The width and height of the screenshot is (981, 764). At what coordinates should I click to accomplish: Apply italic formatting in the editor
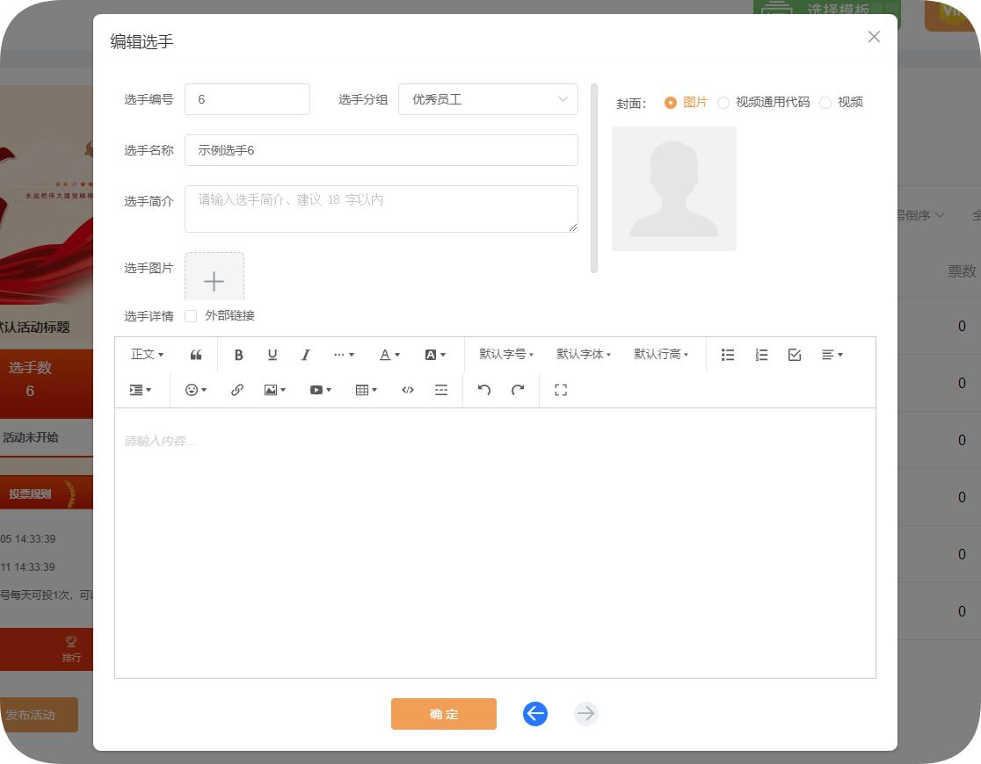(306, 355)
